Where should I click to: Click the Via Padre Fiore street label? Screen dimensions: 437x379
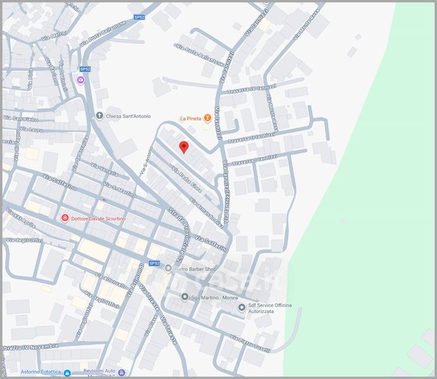tap(187, 179)
